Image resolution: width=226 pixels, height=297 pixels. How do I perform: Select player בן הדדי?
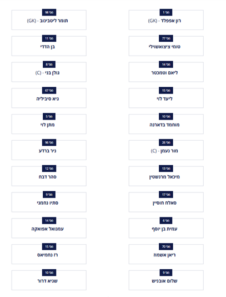click(49, 46)
